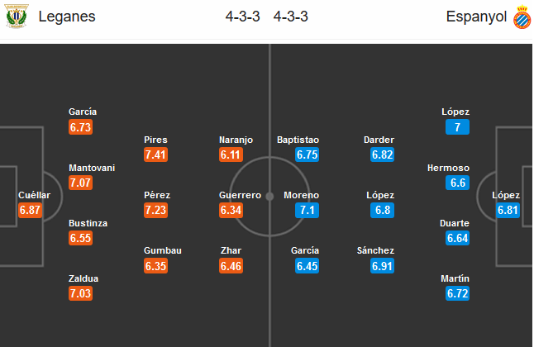The width and height of the screenshot is (534, 347).
Task: Click Zaldua's 7.03 rating badge
Action: 81,293
